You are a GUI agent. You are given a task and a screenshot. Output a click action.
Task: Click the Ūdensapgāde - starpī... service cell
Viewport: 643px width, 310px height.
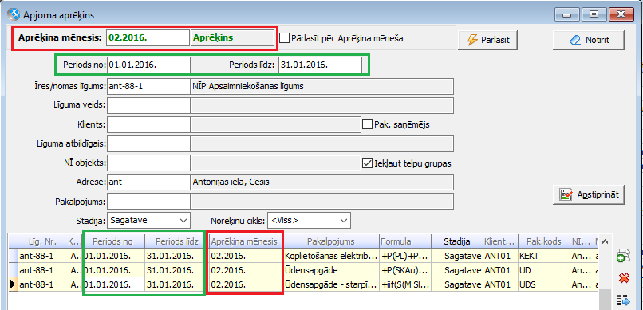[331, 284]
